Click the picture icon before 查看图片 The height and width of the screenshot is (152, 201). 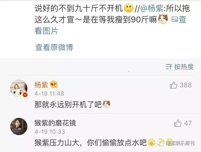click(174, 19)
